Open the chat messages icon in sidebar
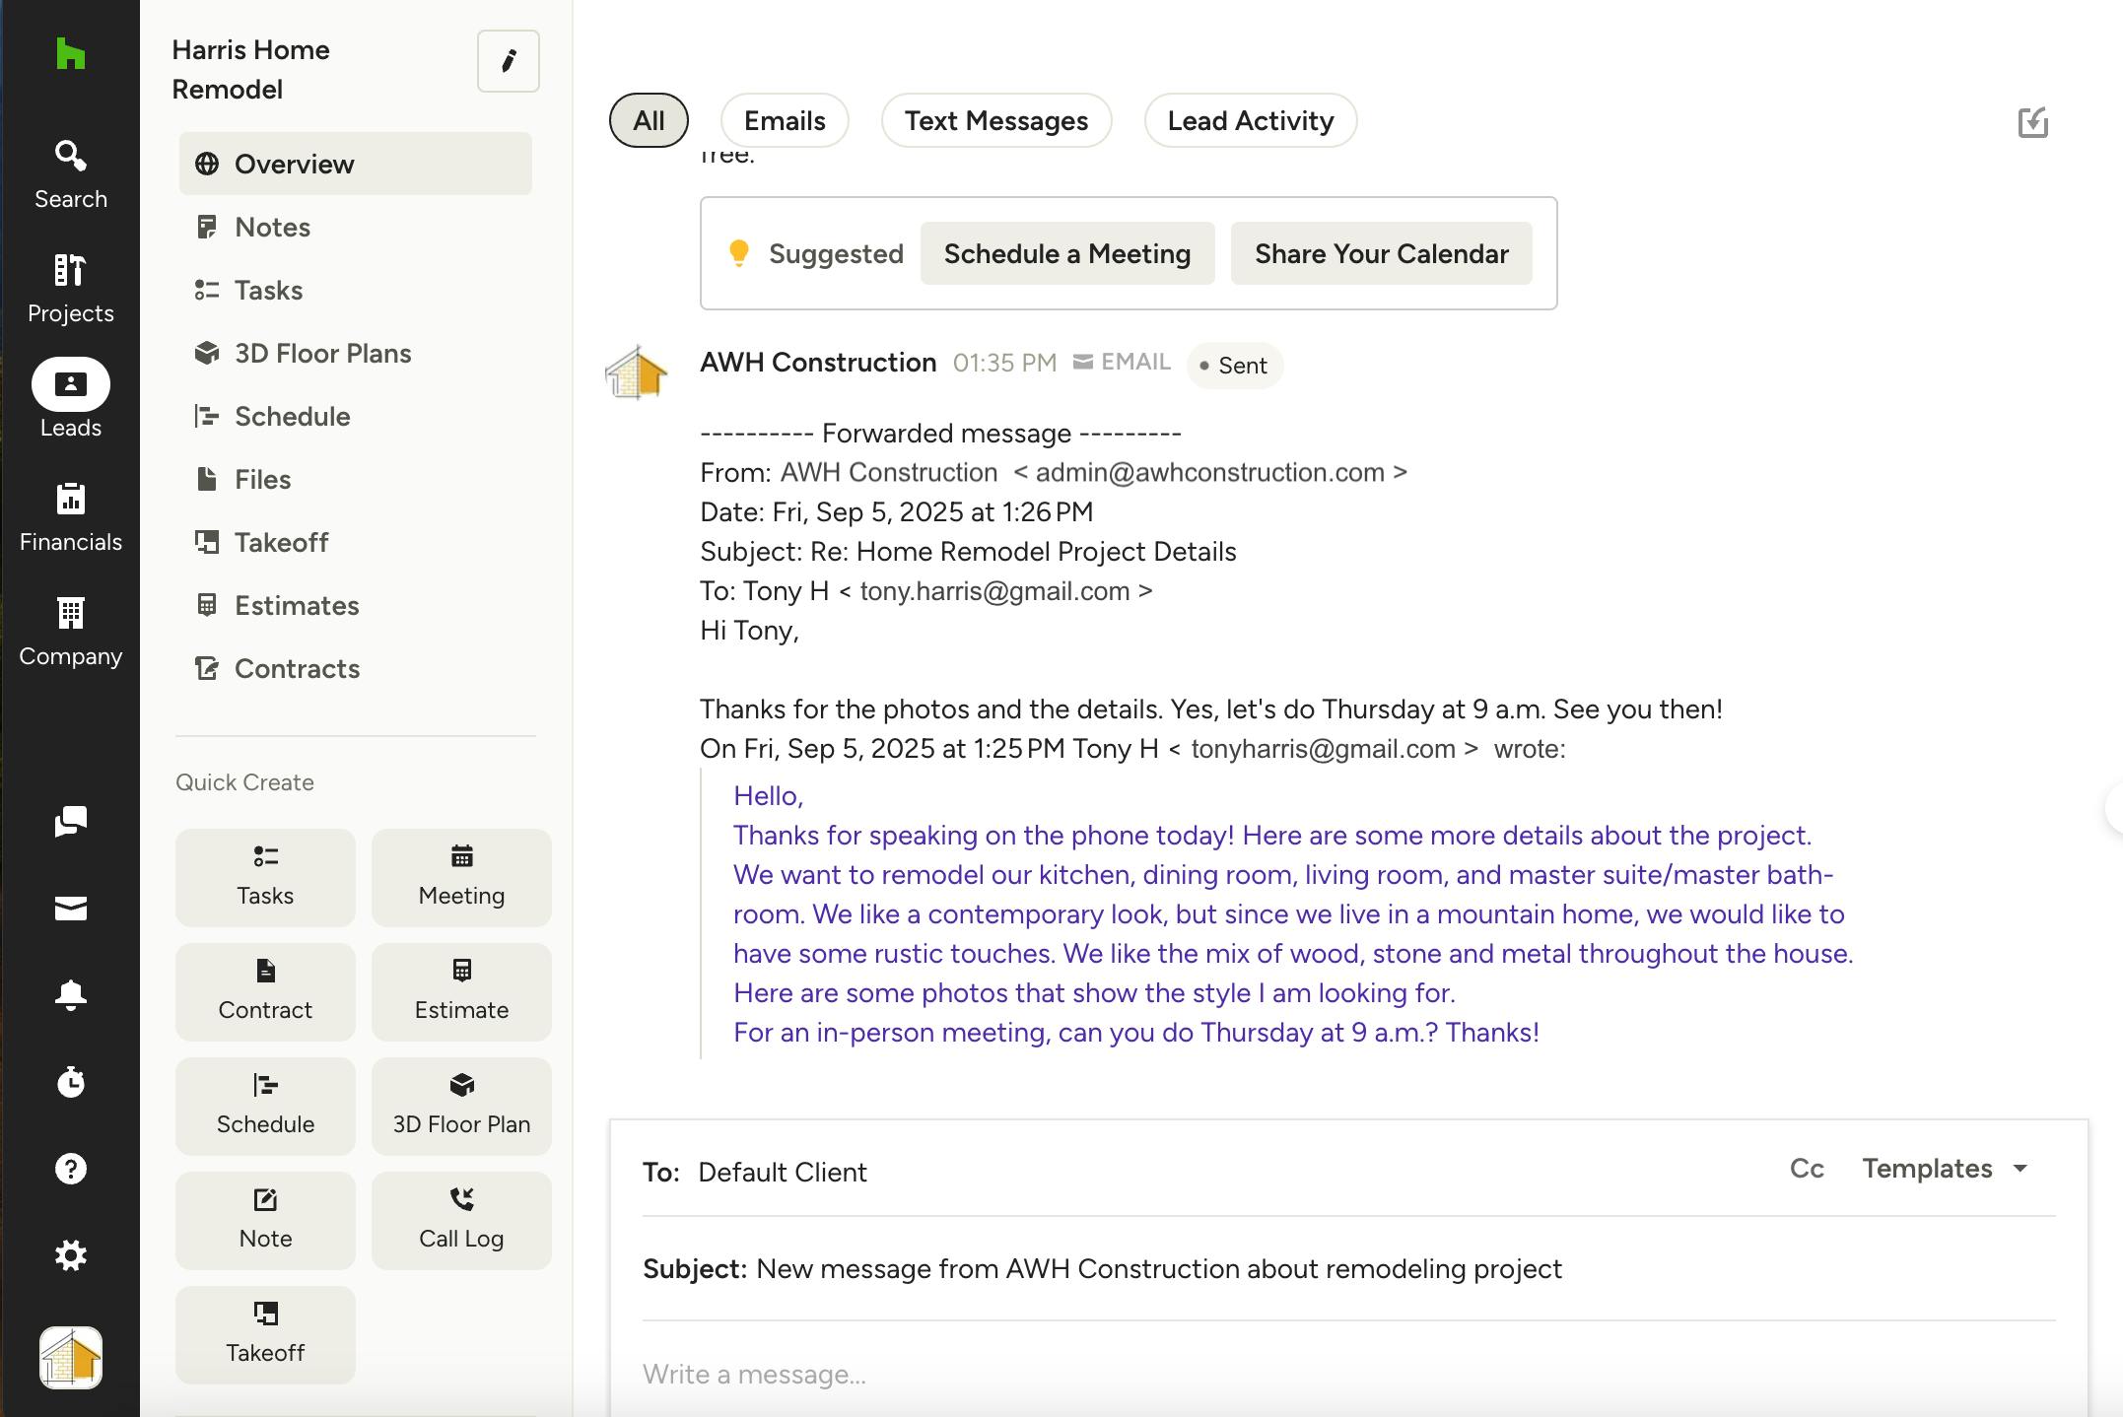 [x=70, y=821]
